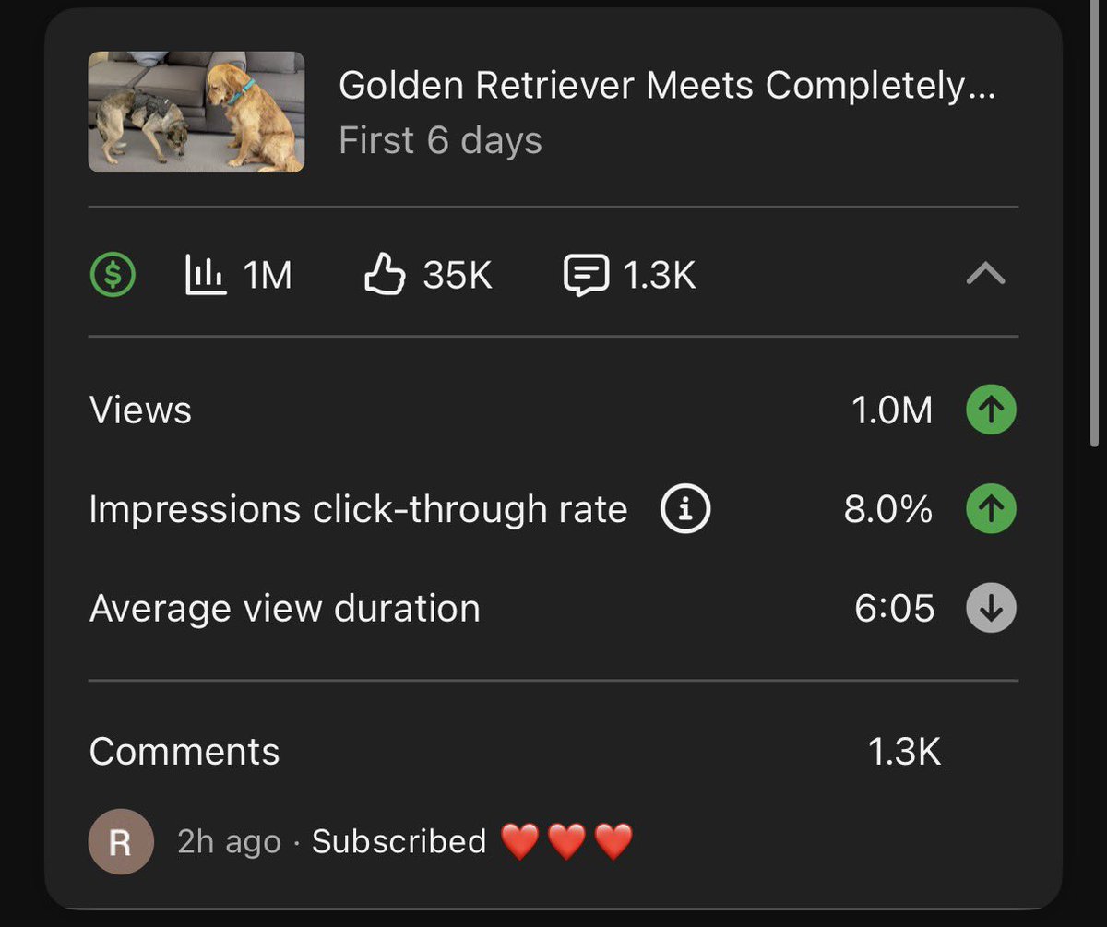This screenshot has width=1107, height=927.
Task: Collapse the video stats with the chevron
Action: pyautogui.click(x=985, y=274)
